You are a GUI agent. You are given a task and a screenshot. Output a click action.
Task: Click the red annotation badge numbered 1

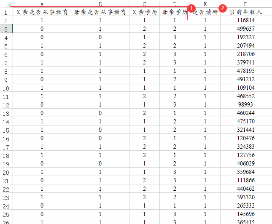(191, 8)
